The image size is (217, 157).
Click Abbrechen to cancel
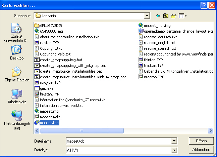tap(201, 150)
